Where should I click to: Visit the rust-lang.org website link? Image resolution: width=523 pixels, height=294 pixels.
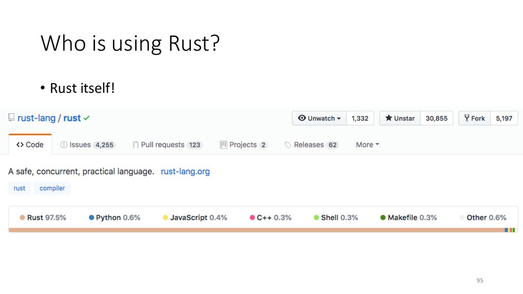pyautogui.click(x=185, y=171)
